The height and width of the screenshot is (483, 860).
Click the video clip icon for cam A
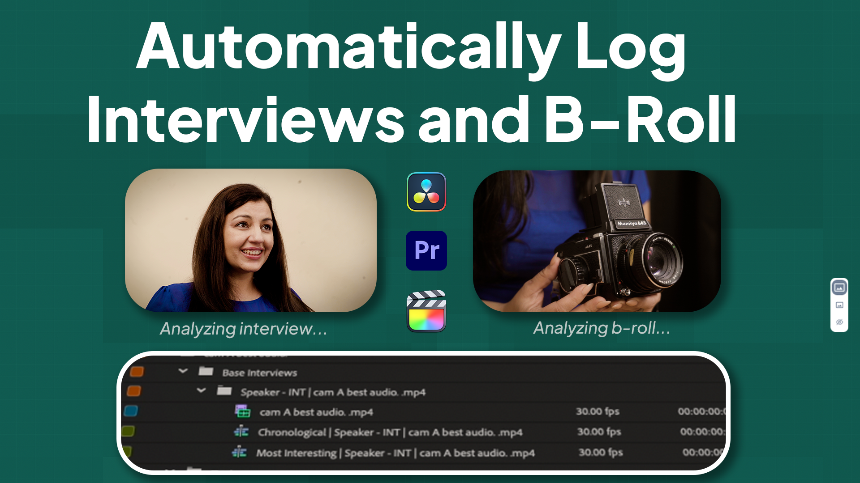pyautogui.click(x=242, y=411)
